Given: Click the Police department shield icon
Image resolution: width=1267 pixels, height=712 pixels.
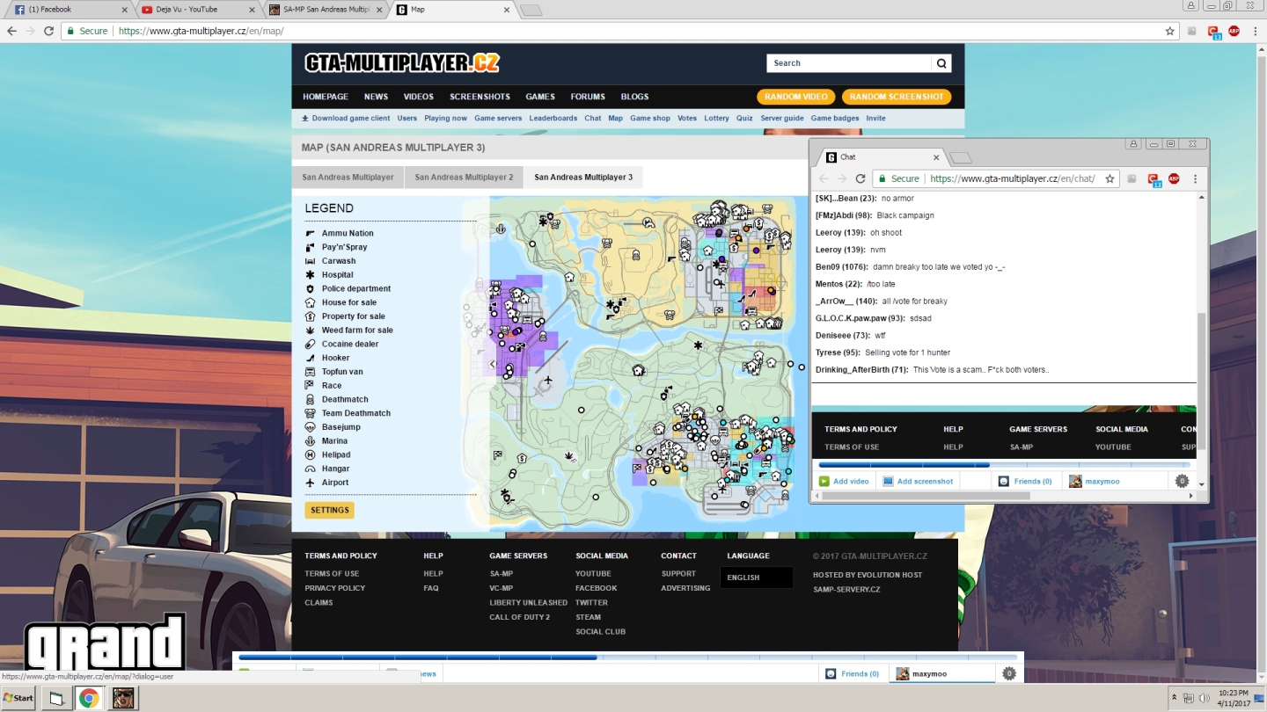Looking at the screenshot, I should pos(310,288).
